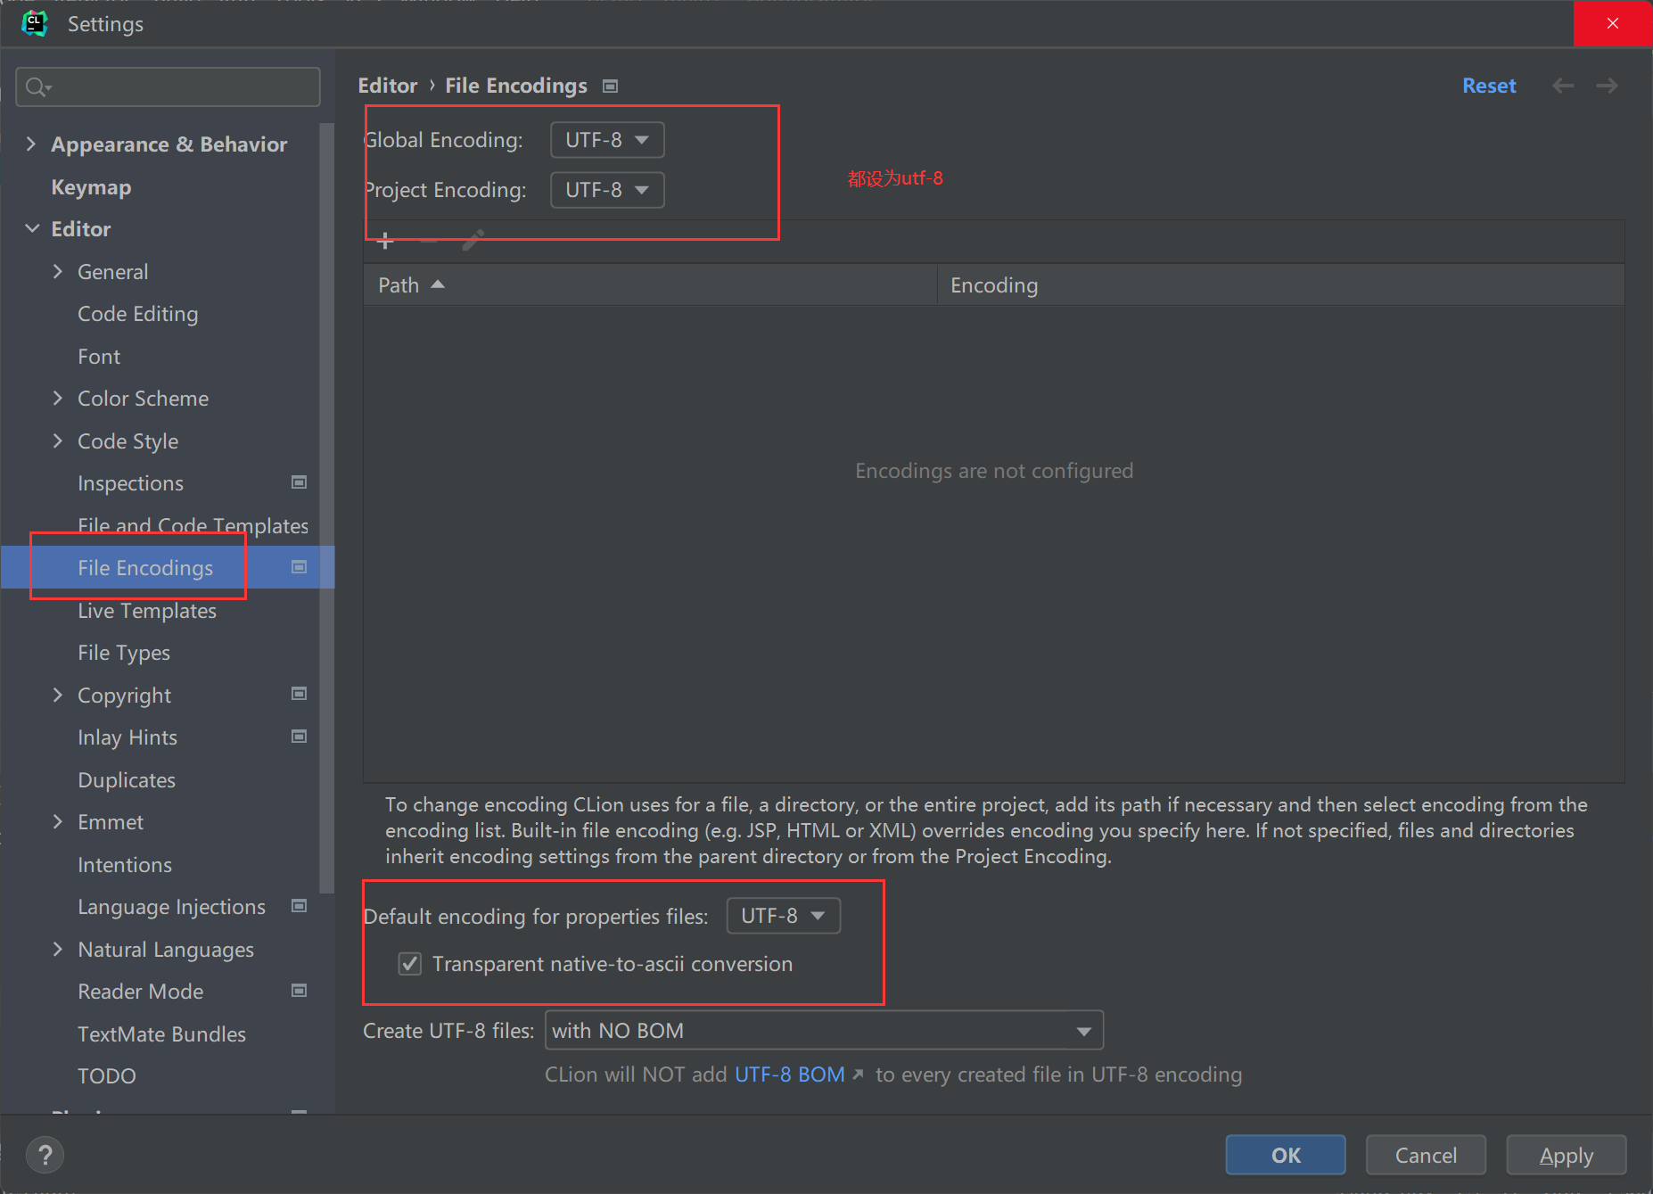Open TextMate Bundles settings
1653x1194 pixels.
coord(161,1034)
